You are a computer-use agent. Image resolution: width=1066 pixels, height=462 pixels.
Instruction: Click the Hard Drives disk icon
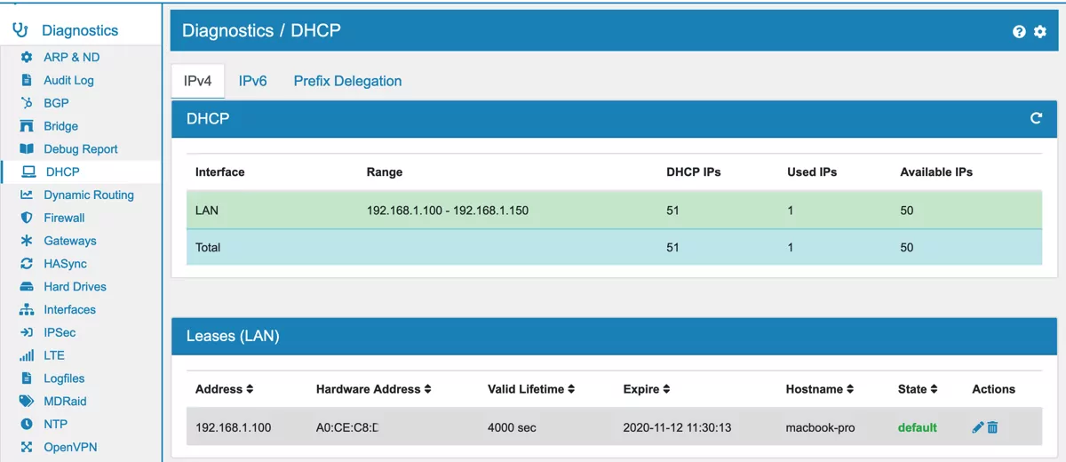pyautogui.click(x=27, y=287)
